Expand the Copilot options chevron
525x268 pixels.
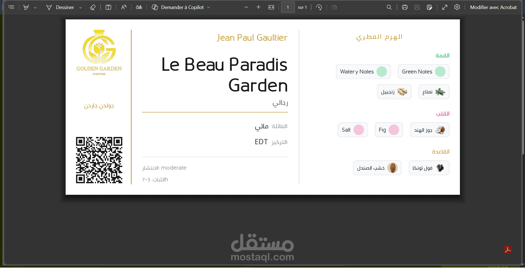tap(209, 8)
